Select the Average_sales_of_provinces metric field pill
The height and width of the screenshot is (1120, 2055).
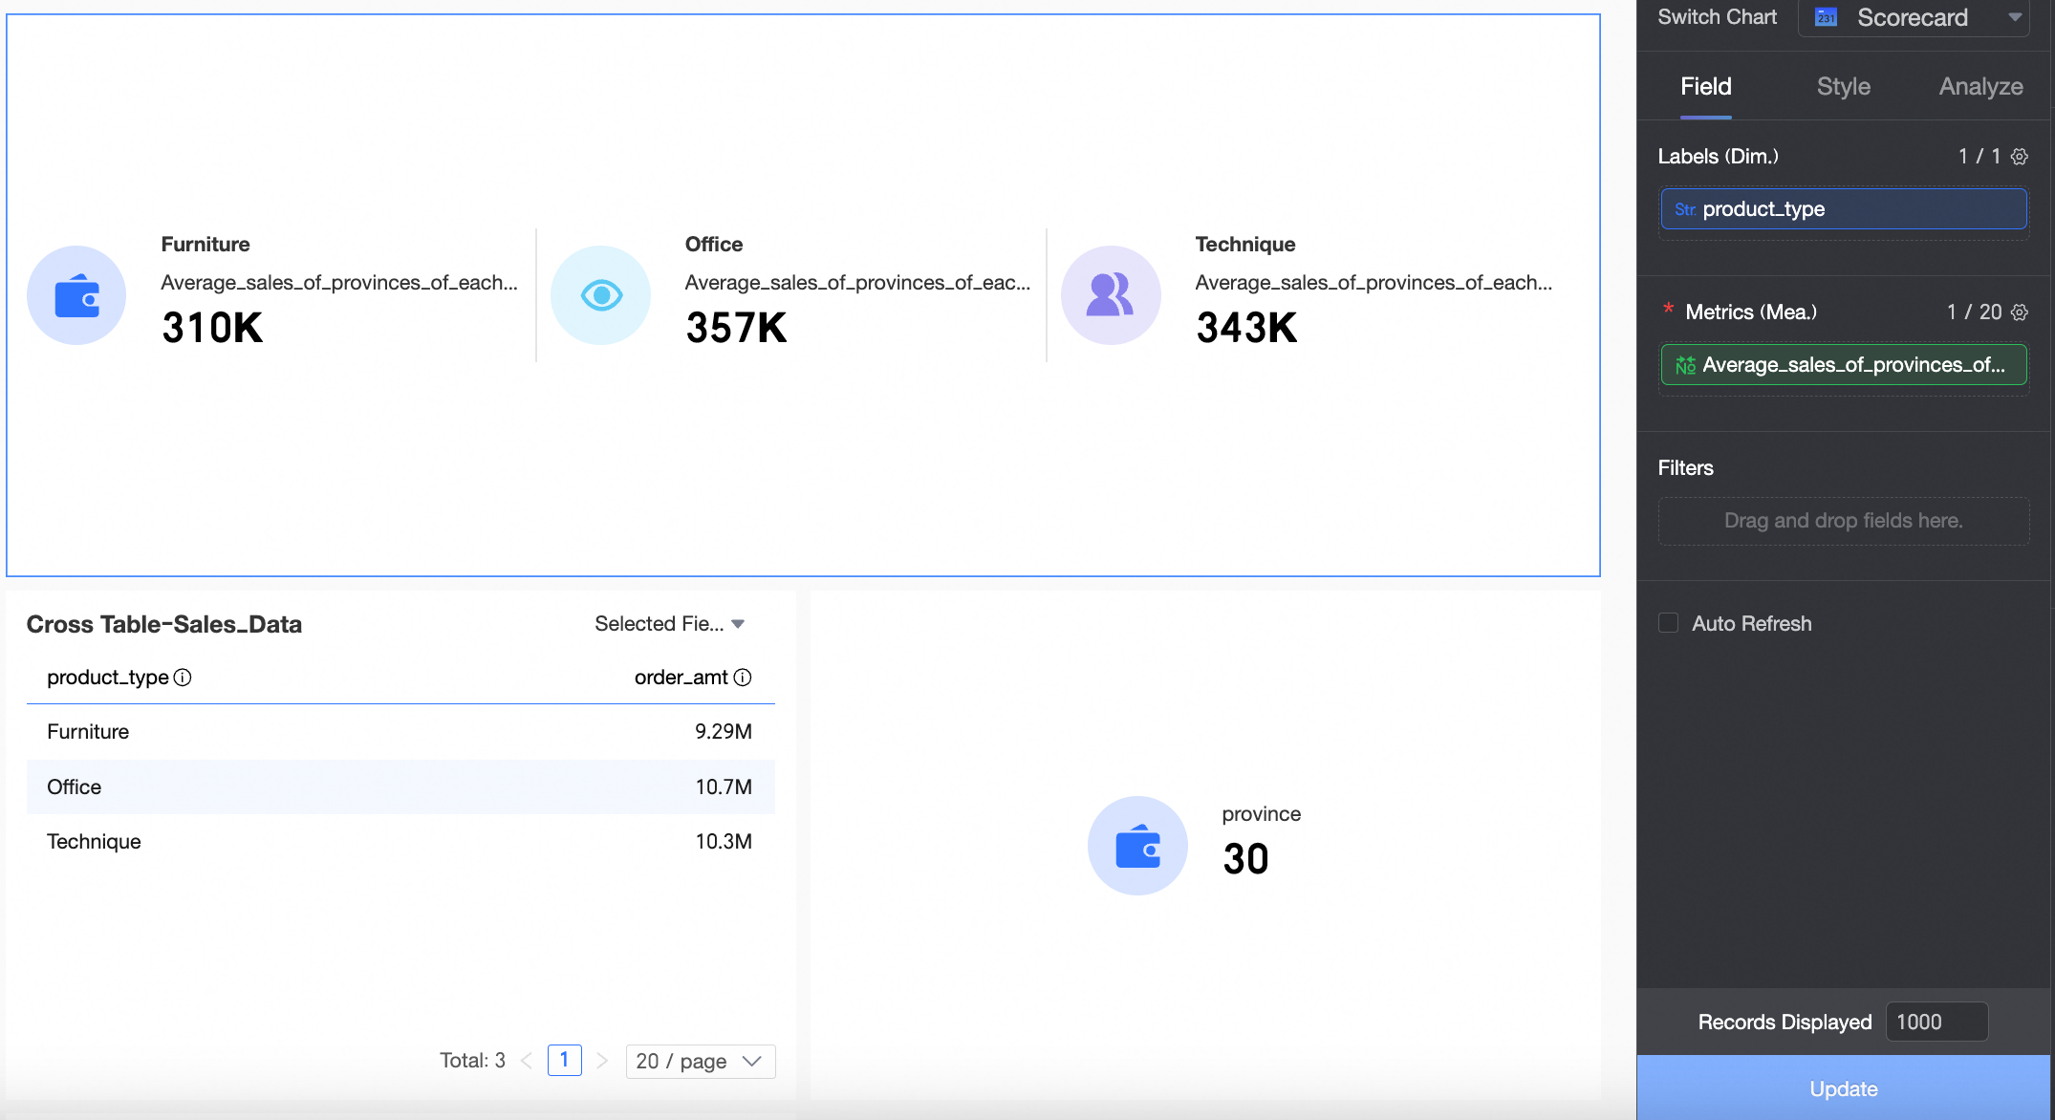(x=1843, y=365)
